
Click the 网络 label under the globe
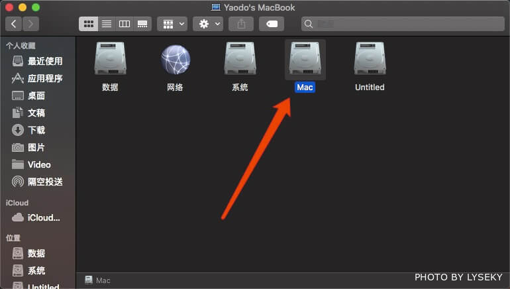point(175,87)
